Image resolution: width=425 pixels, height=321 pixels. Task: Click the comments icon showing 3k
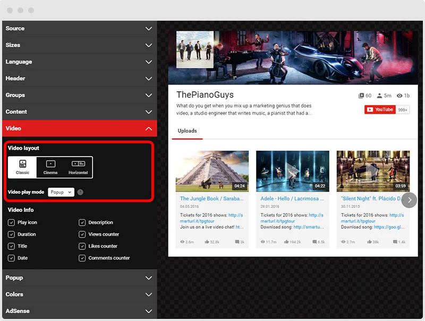click(237, 242)
